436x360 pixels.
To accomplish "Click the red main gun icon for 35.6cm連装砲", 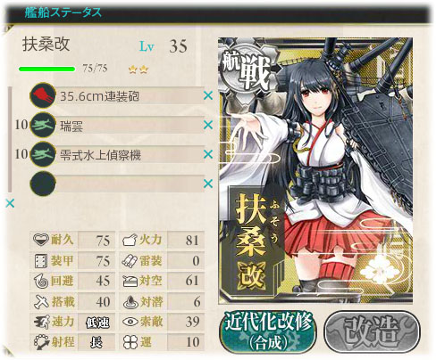I will point(43,95).
